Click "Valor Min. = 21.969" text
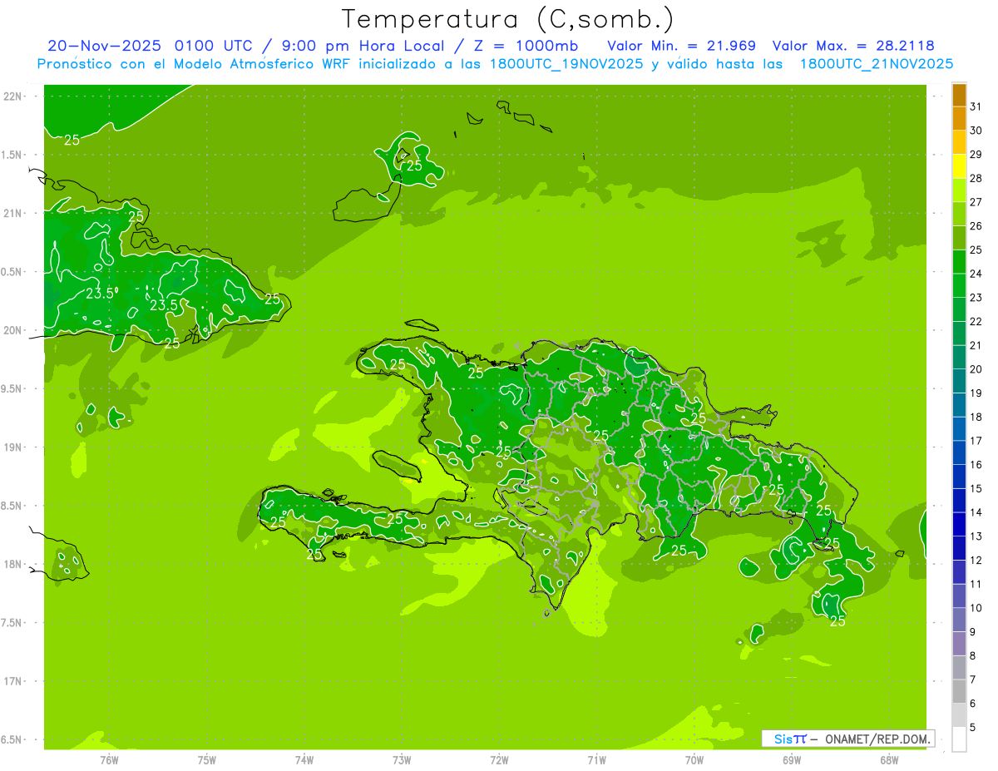998x771 pixels. click(681, 46)
